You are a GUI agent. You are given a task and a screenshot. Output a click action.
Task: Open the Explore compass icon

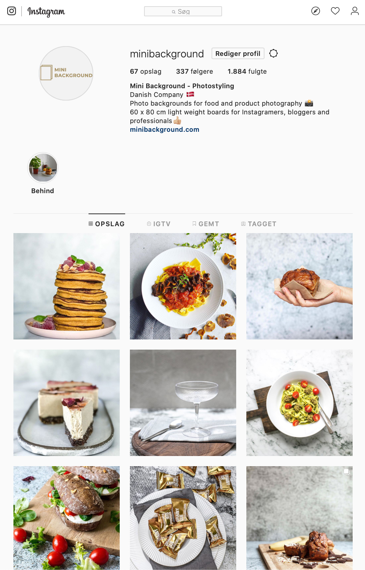(316, 11)
